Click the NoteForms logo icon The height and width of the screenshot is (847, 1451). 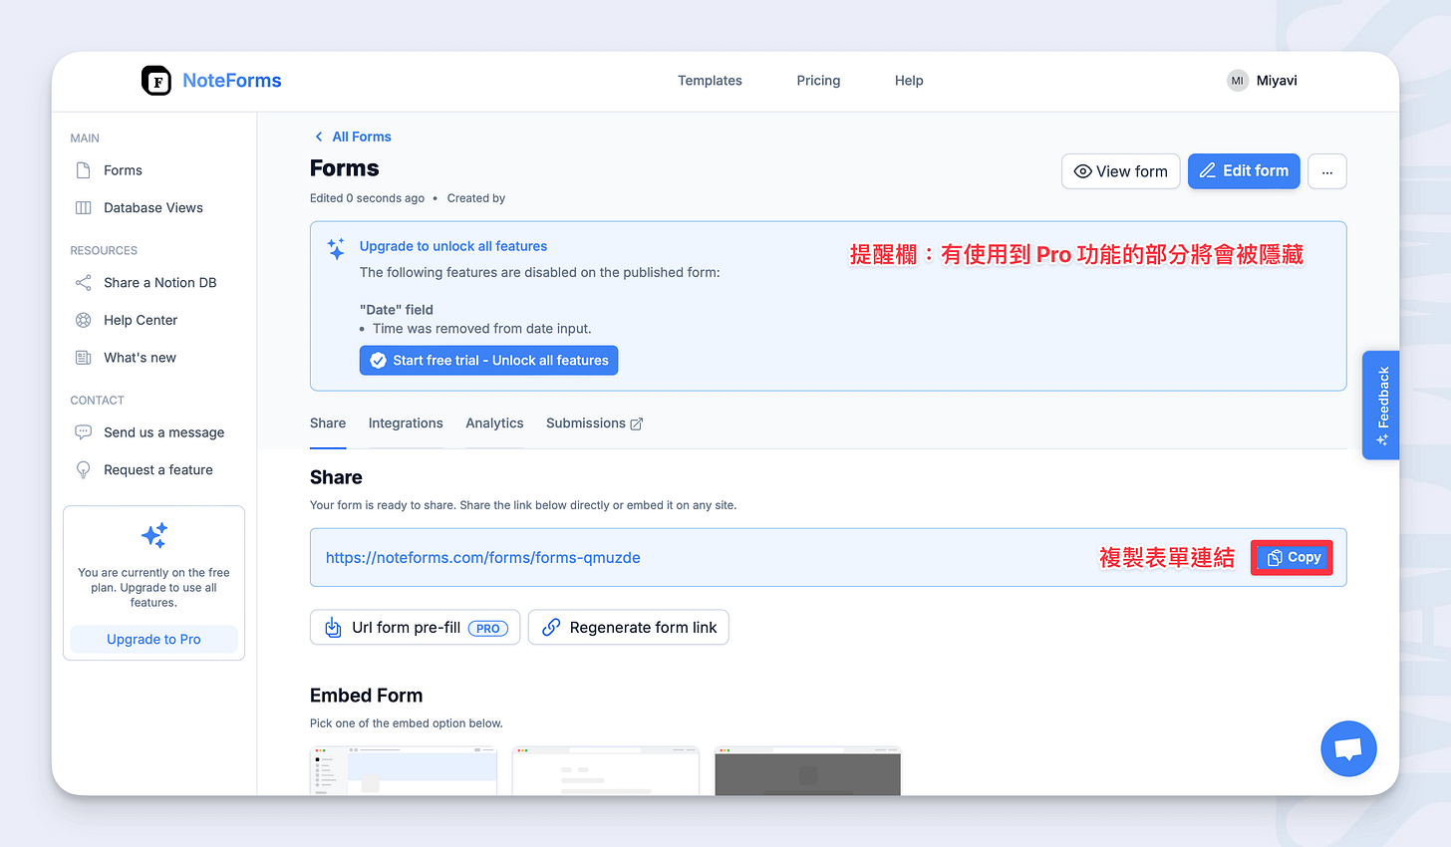point(156,81)
